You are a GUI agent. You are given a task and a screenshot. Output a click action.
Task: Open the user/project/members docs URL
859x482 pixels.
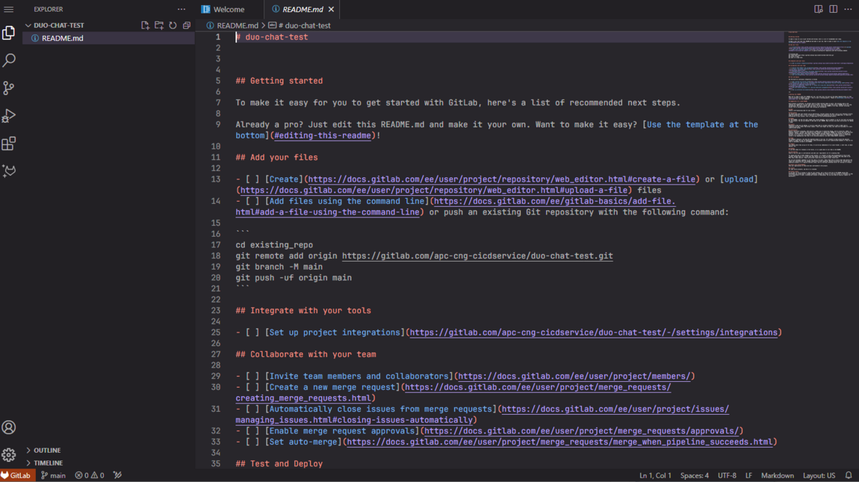pos(574,376)
